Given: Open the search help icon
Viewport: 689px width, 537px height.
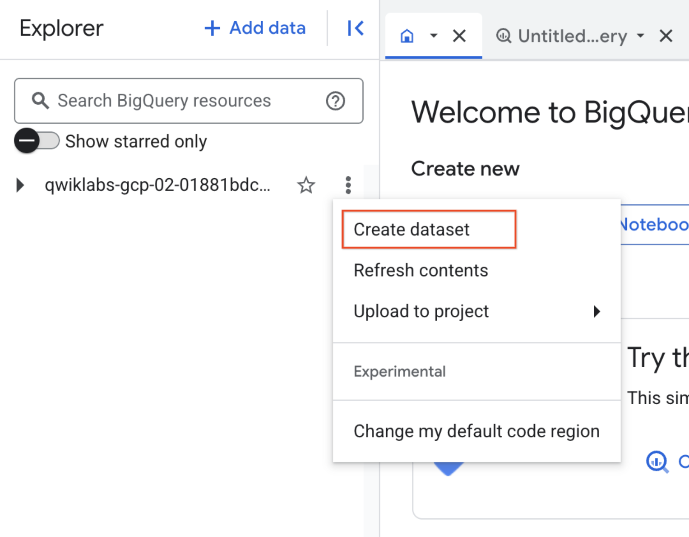Looking at the screenshot, I should point(335,101).
